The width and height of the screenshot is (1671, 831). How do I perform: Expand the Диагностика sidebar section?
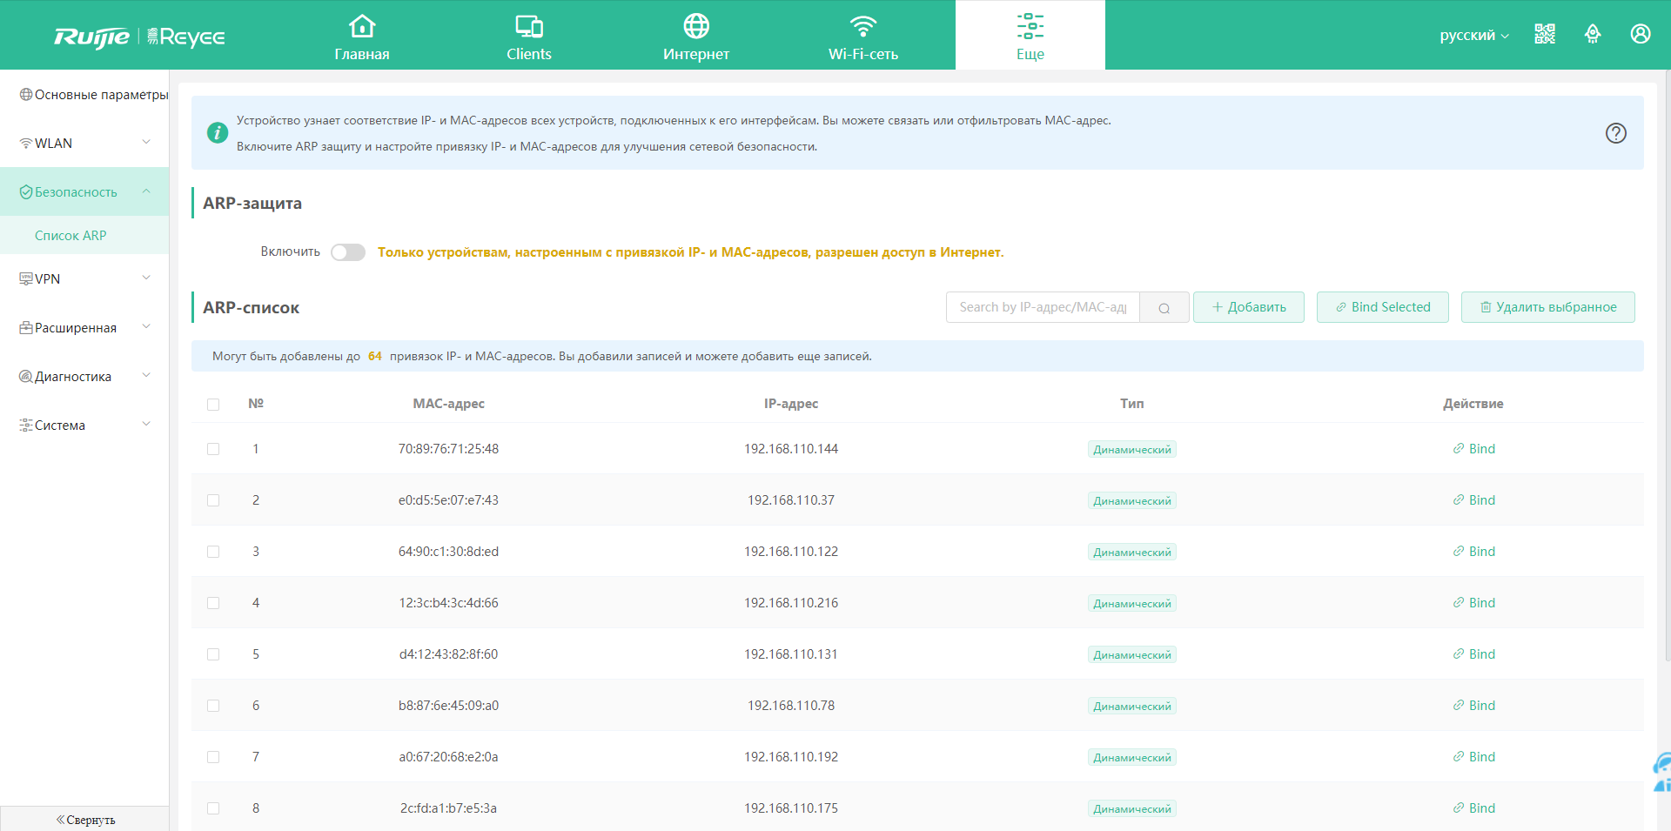point(84,377)
